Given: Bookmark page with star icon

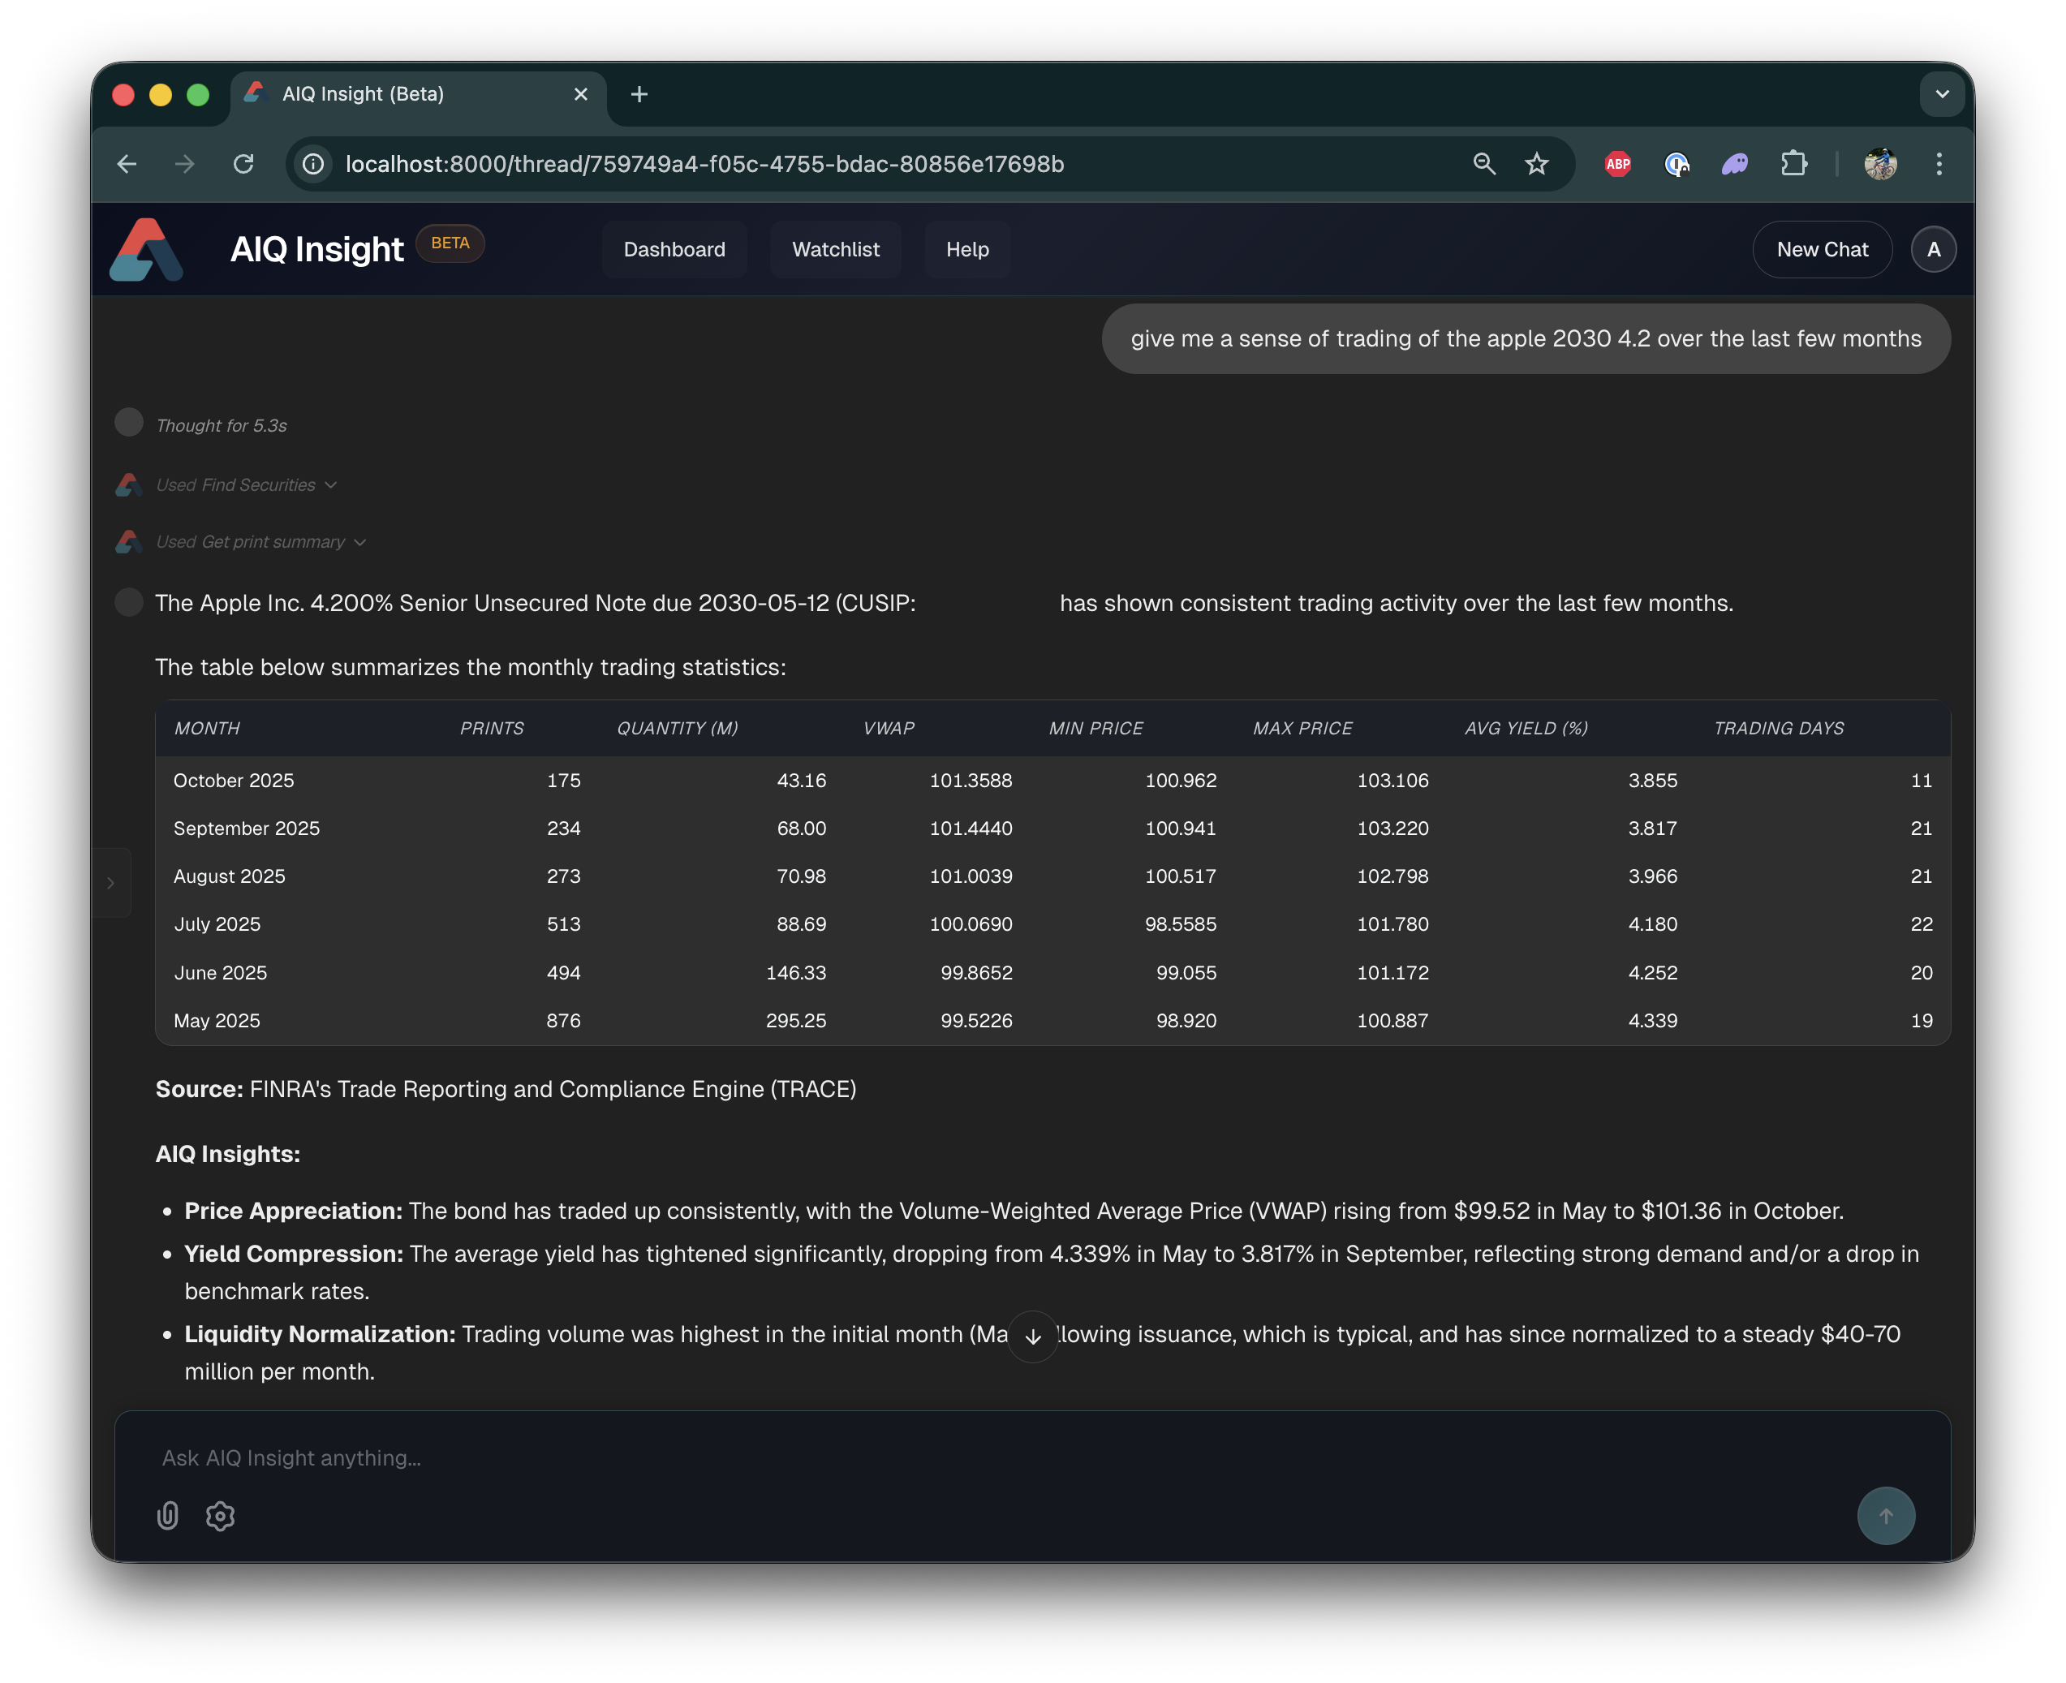Looking at the screenshot, I should 1537,164.
